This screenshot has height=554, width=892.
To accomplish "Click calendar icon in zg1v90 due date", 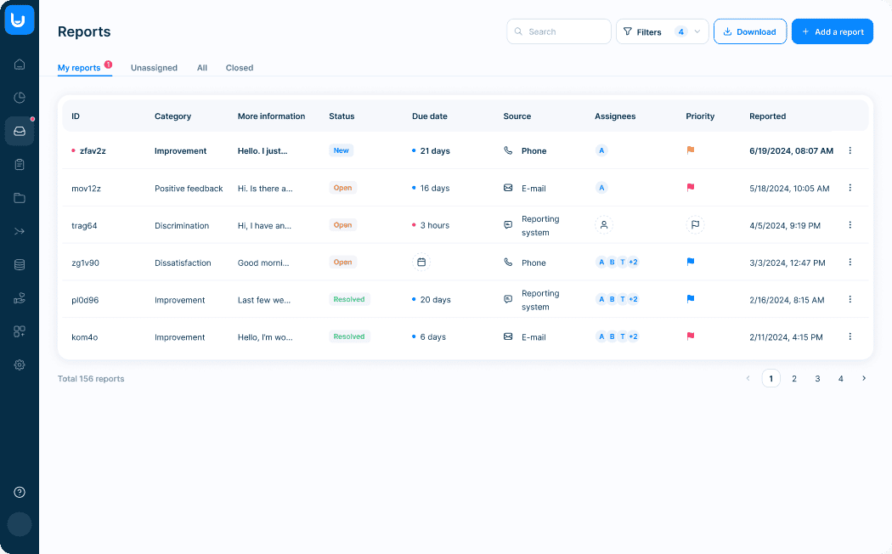I will (421, 263).
